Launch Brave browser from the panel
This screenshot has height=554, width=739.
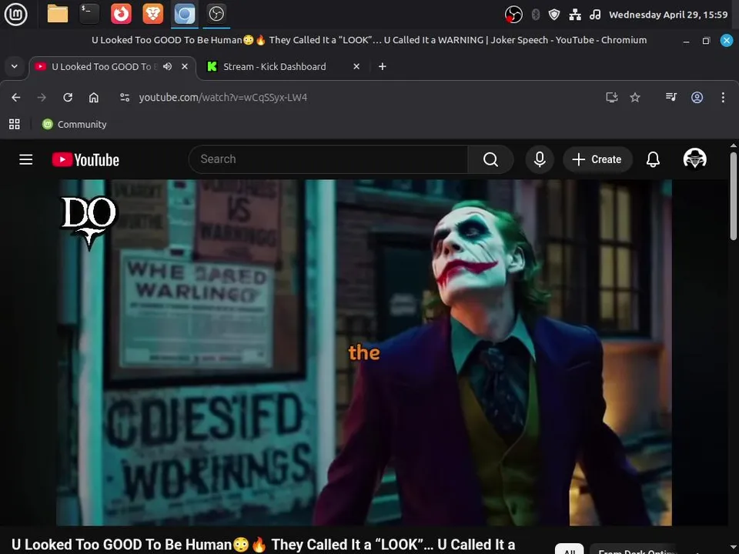(x=152, y=14)
